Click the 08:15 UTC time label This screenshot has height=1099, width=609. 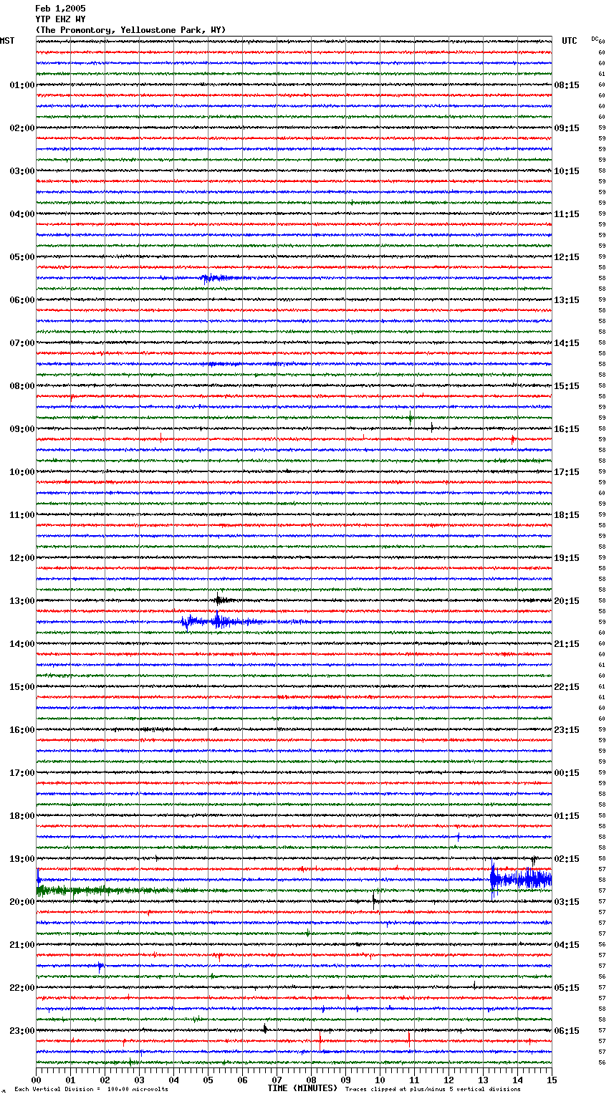[x=567, y=85]
